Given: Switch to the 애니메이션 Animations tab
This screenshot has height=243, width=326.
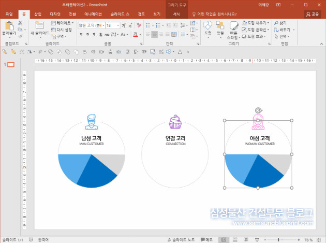Looking at the screenshot, I should pos(93,14).
